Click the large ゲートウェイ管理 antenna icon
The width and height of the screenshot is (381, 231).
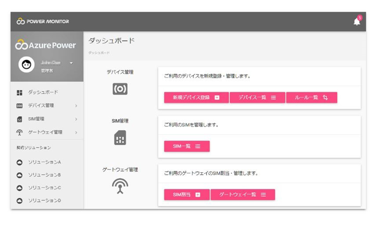[x=120, y=187]
